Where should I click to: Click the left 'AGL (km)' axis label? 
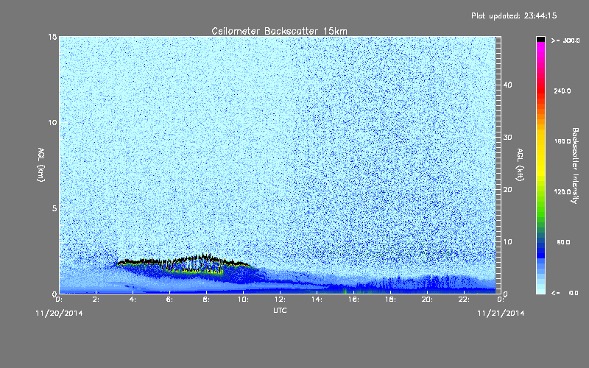(x=41, y=164)
